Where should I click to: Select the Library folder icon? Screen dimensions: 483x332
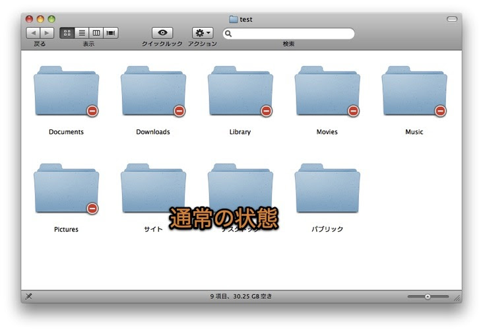(x=240, y=91)
